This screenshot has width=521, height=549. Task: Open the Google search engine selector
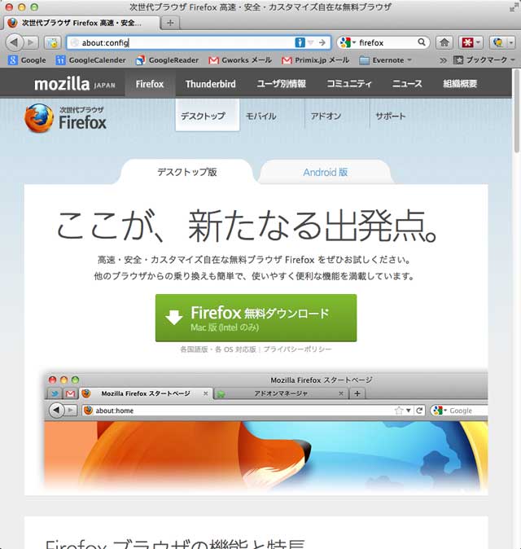(x=348, y=42)
